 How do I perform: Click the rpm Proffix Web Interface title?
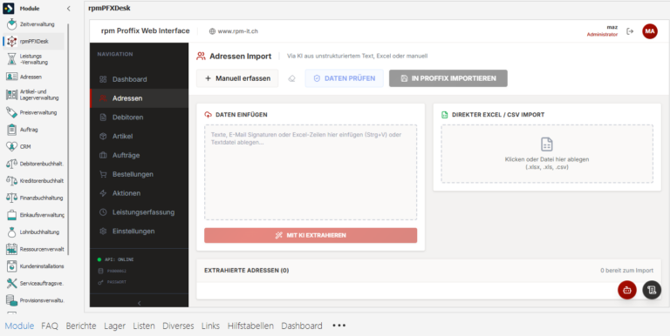(146, 30)
